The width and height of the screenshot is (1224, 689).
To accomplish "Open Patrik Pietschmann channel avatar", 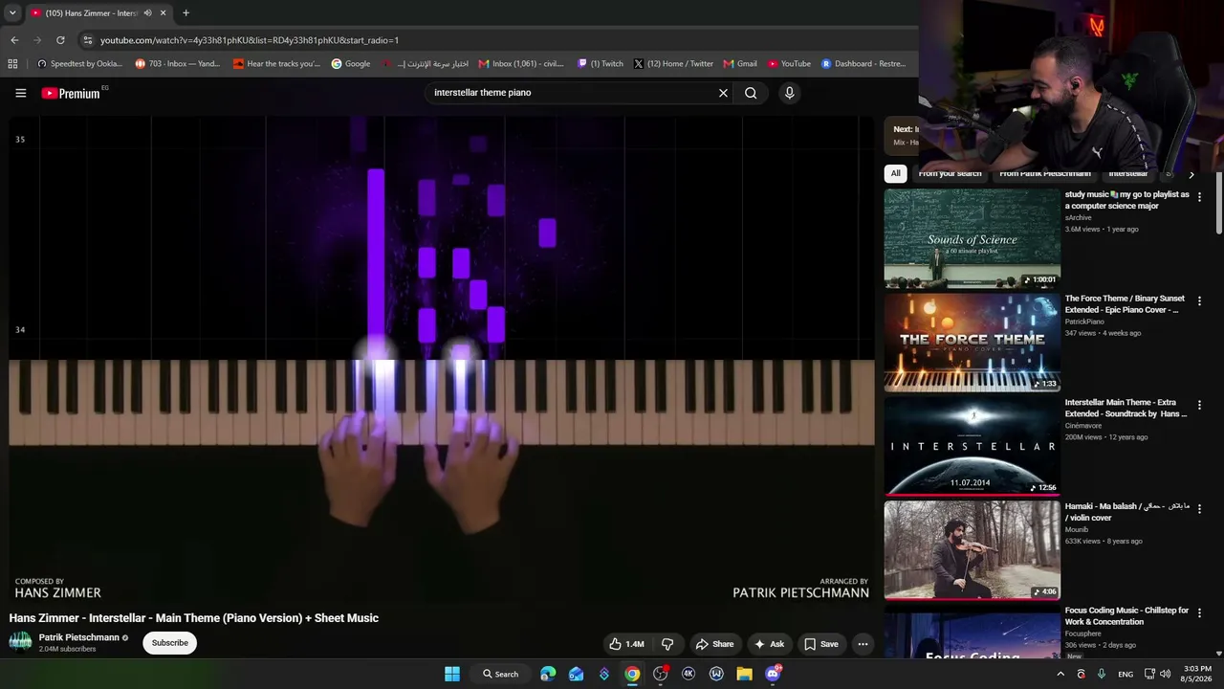I will click(20, 642).
